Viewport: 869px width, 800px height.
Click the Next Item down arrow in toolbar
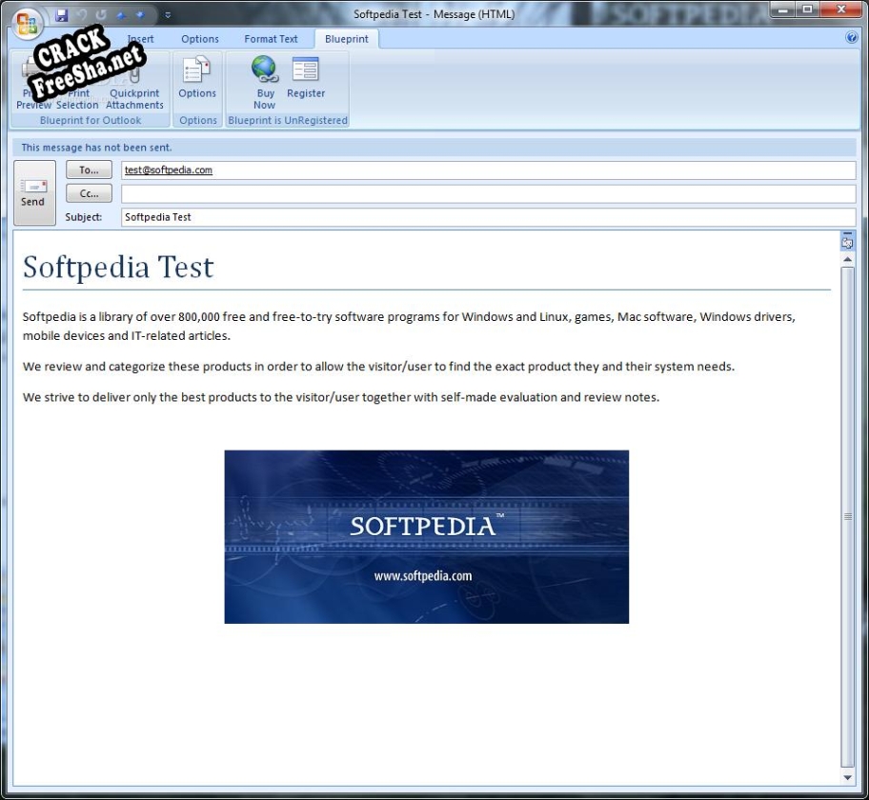[x=142, y=15]
